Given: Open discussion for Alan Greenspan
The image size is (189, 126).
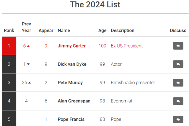Looking at the screenshot, I should click(x=178, y=101).
